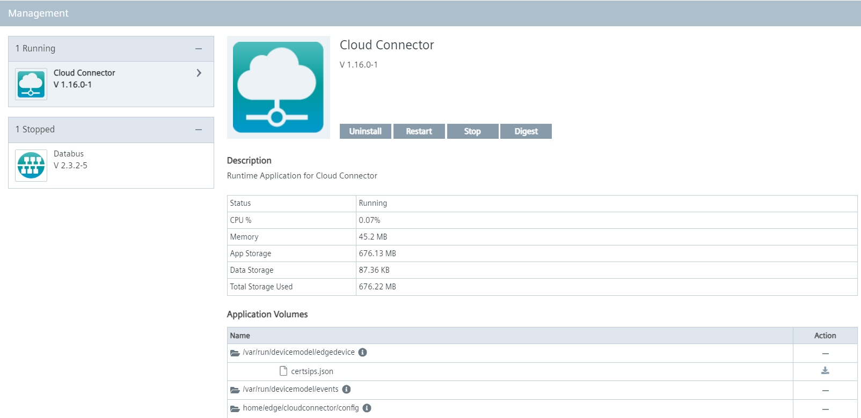This screenshot has width=861, height=418.
Task: Click the CPU % value 0.07%
Action: tap(369, 220)
